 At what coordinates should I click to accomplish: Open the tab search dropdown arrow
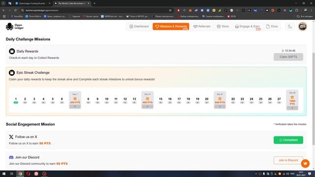click(3, 3)
